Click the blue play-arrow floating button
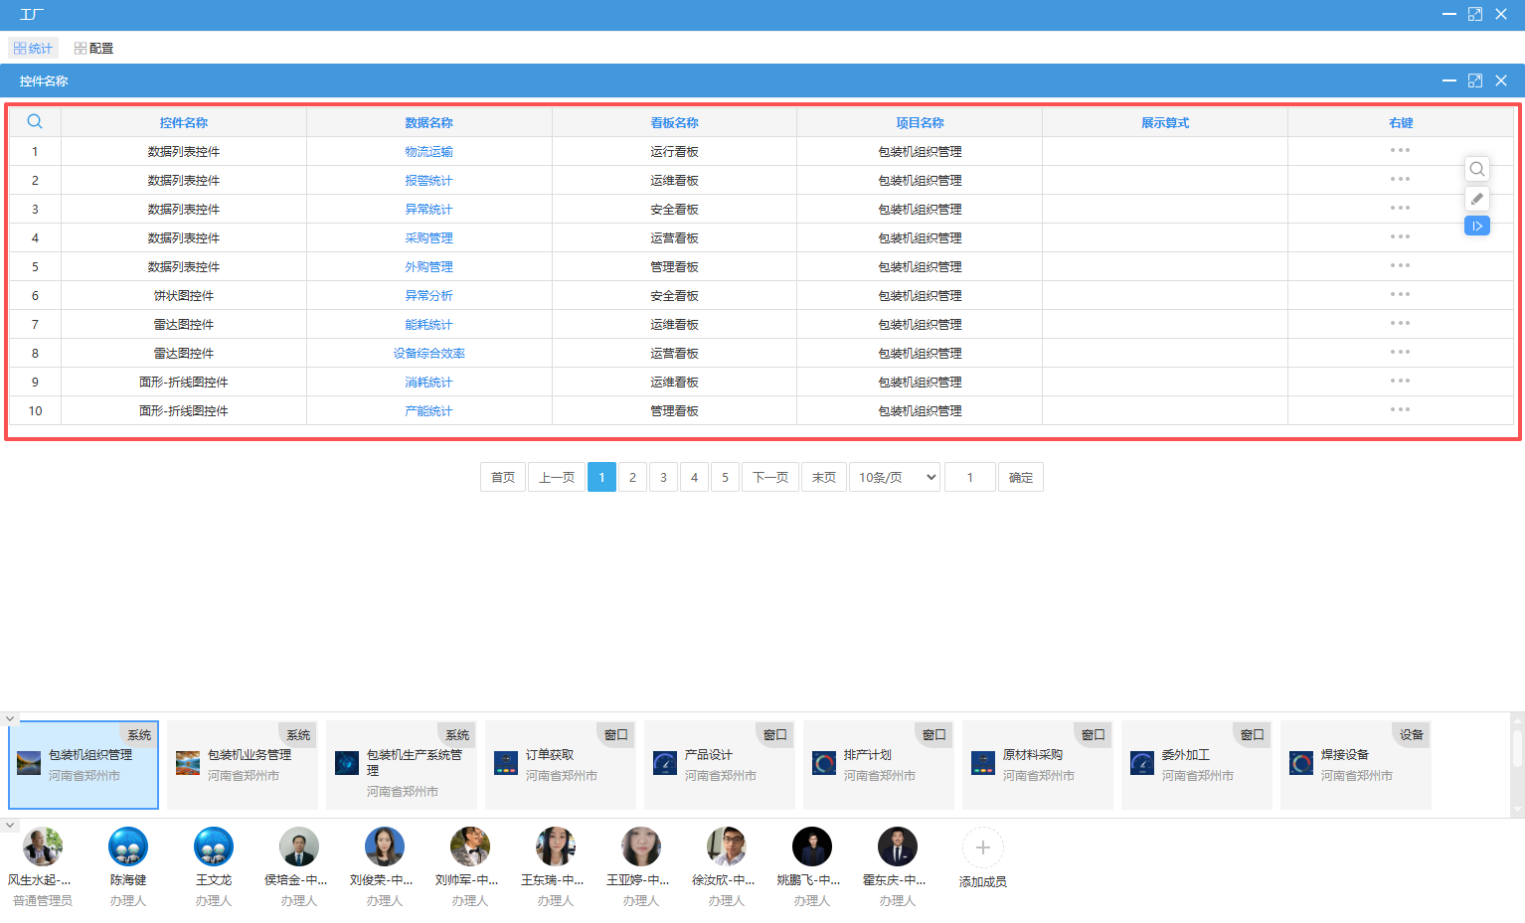1525x923 pixels. tap(1477, 227)
